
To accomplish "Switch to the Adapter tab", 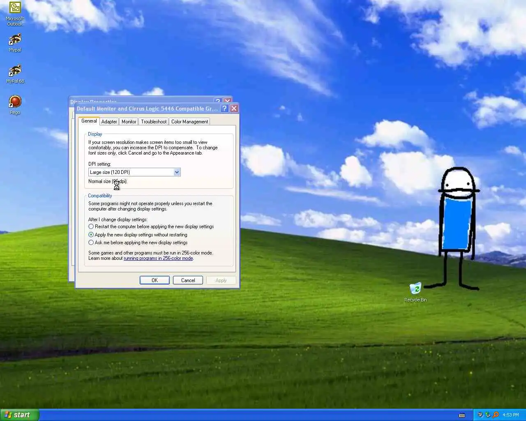I will pos(109,122).
